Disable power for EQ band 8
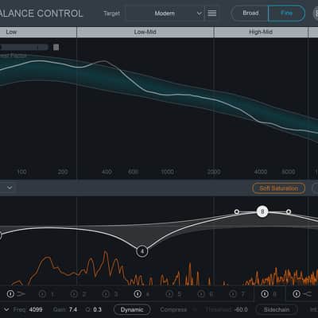Screen dimensions: 318x318 point(265,294)
